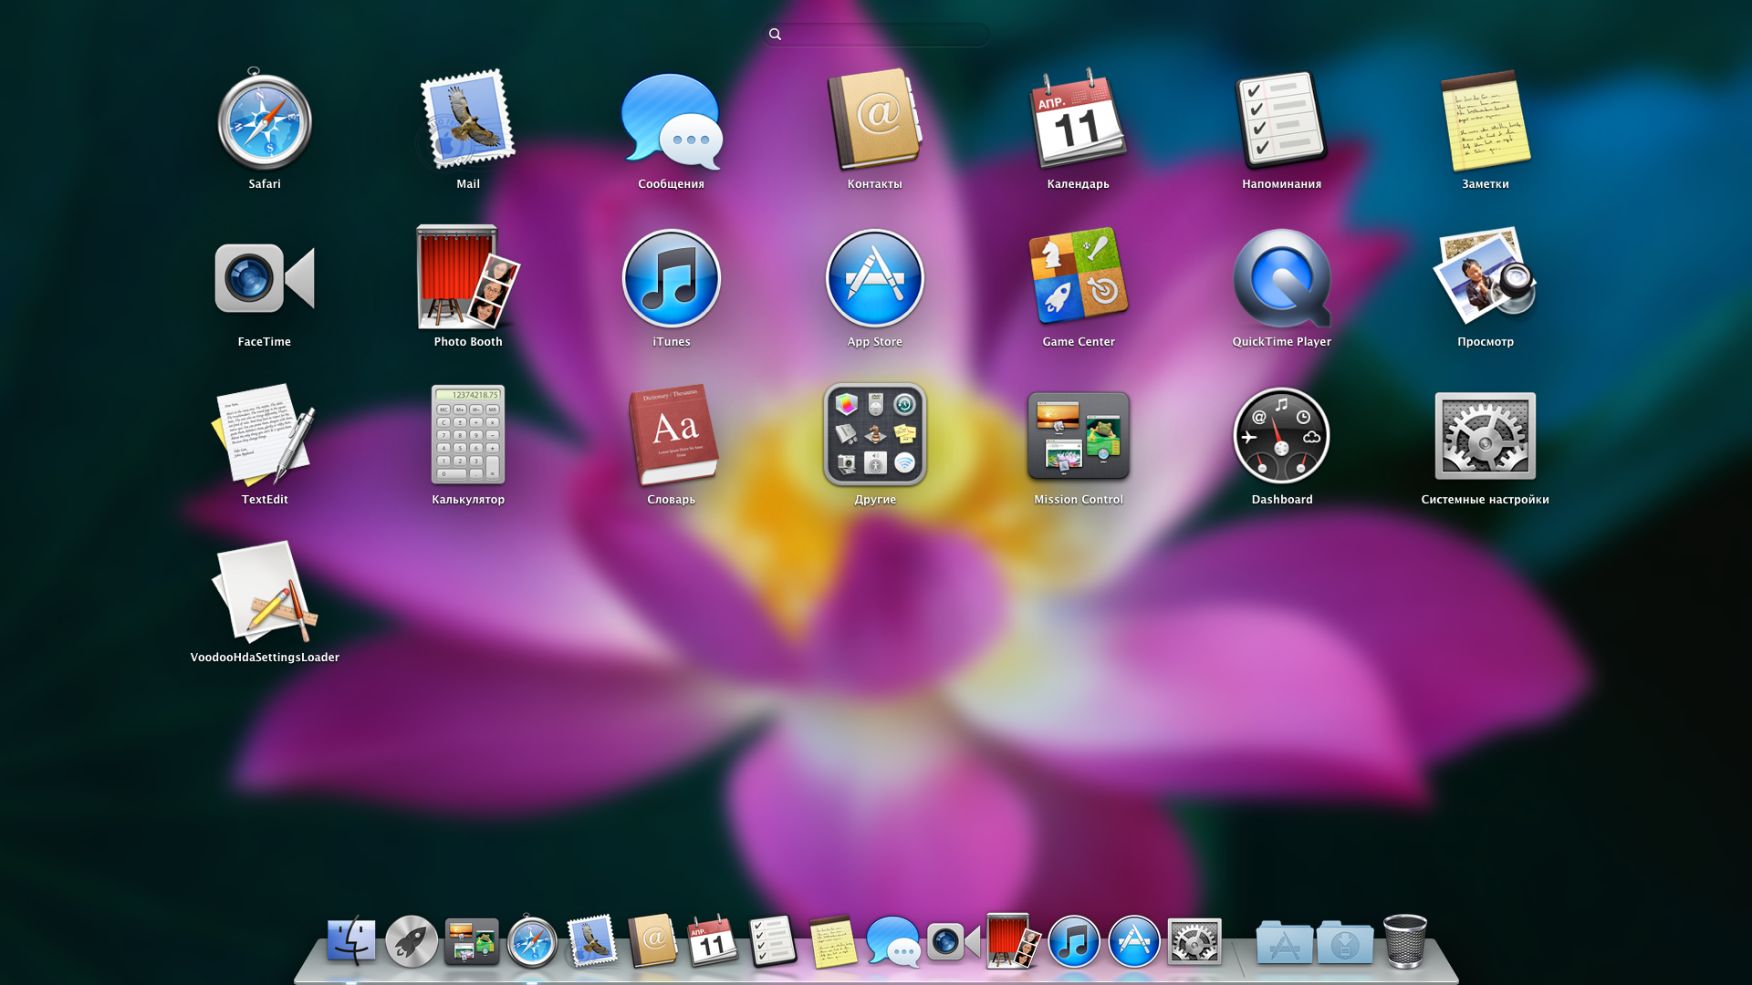The width and height of the screenshot is (1752, 985).
Task: Open the Словарь dictionary app
Action: (x=672, y=435)
